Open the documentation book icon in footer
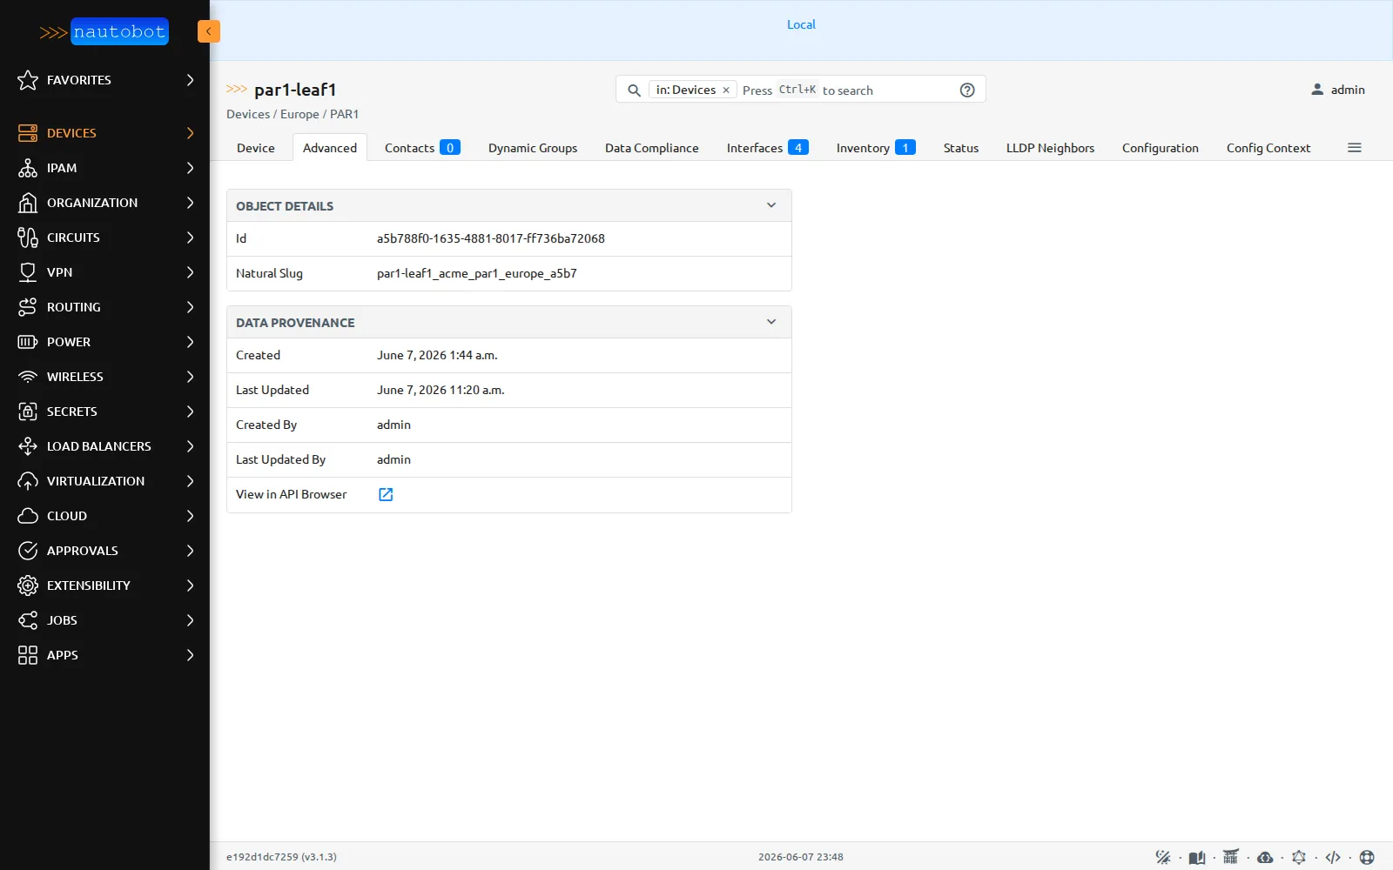Screen dimensions: 1393x870 coord(1197,857)
